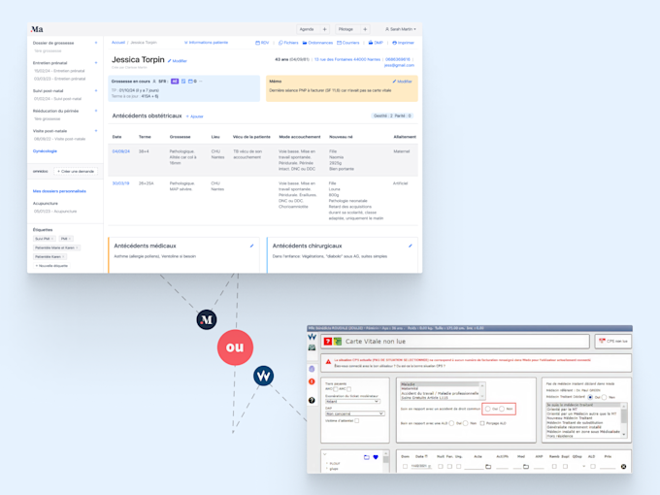Open more options in Grossesse en cours card

tap(200, 82)
